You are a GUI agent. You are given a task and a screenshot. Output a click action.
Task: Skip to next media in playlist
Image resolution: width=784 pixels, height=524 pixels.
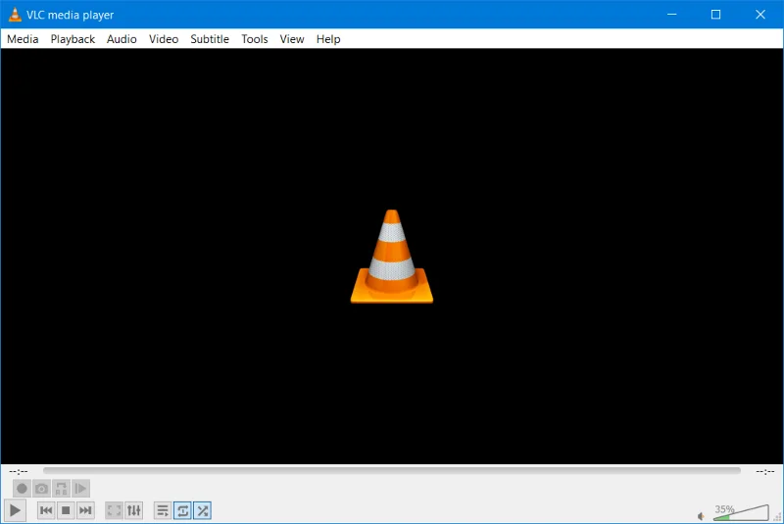click(x=85, y=510)
